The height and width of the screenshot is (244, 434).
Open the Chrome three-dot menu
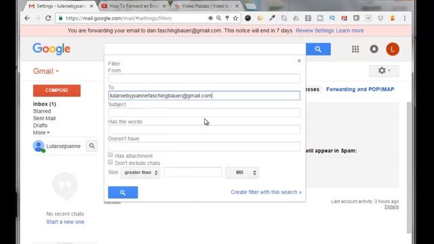click(x=405, y=18)
